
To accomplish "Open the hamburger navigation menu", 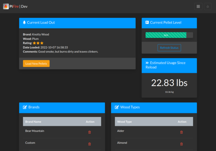I will tap(198, 6).
